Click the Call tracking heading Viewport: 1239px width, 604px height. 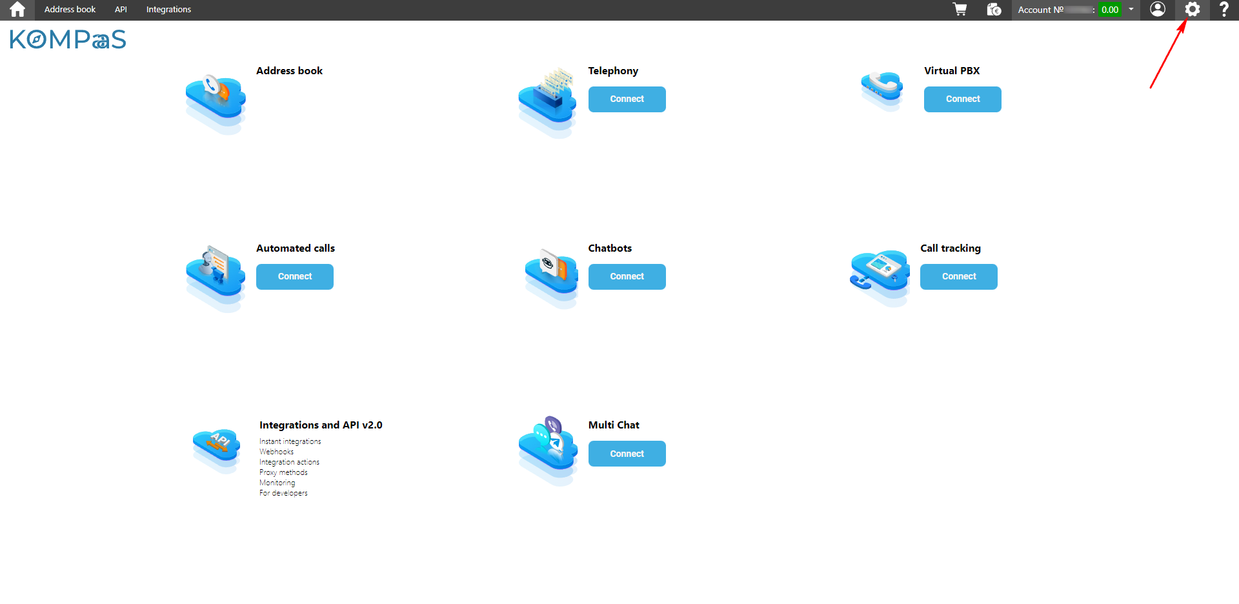click(951, 248)
